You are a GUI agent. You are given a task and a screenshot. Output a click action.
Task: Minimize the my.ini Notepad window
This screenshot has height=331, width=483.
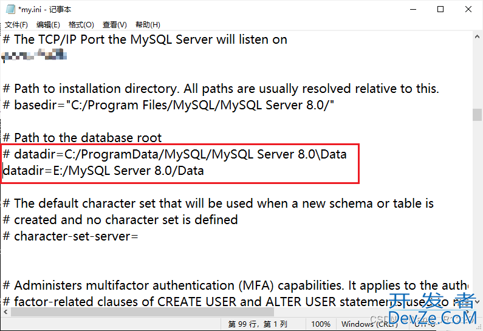tap(413, 9)
